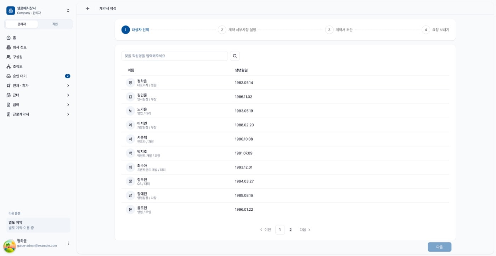Click the employee name search field
Viewport: 496px width, 256px height.
coord(175,56)
